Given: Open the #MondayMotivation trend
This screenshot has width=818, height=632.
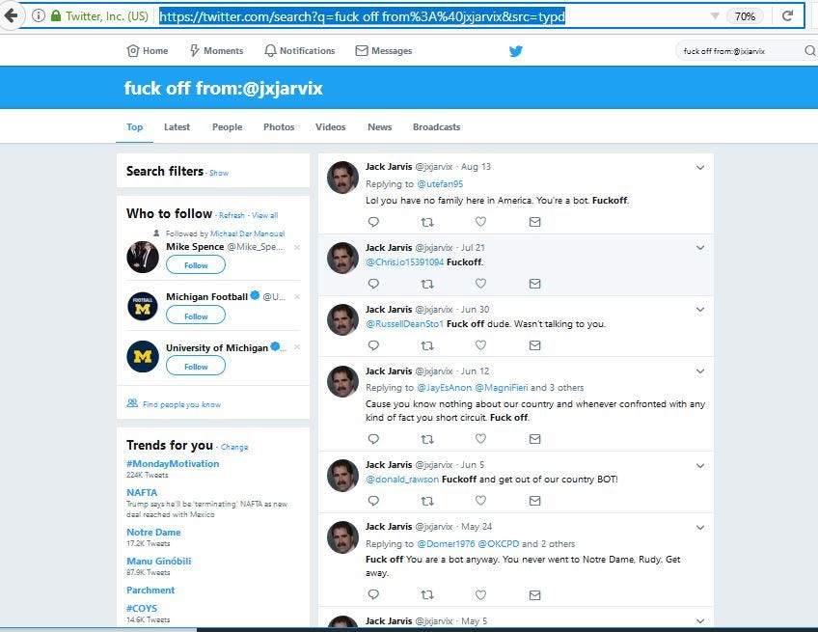Looking at the screenshot, I should [173, 463].
